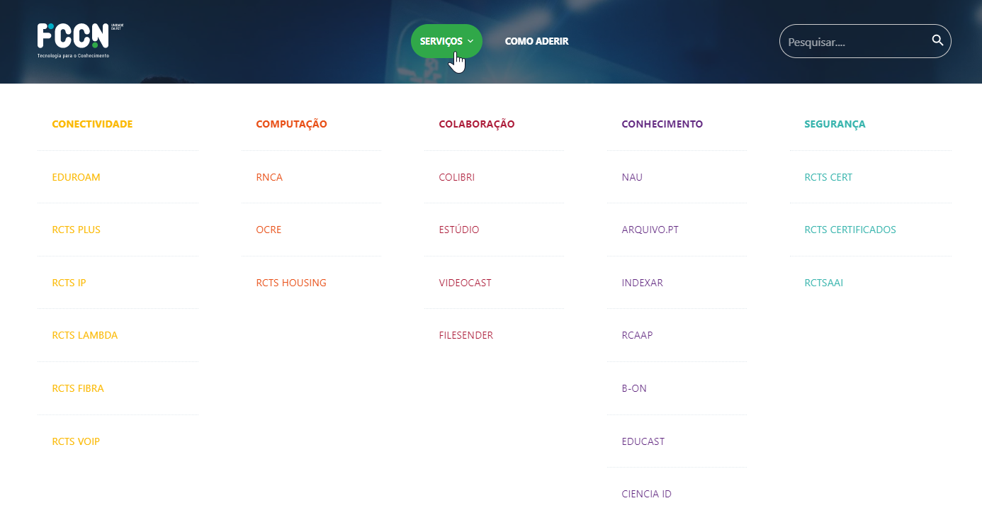Open the EDUROAM service page
The width and height of the screenshot is (982, 508).
coord(76,176)
